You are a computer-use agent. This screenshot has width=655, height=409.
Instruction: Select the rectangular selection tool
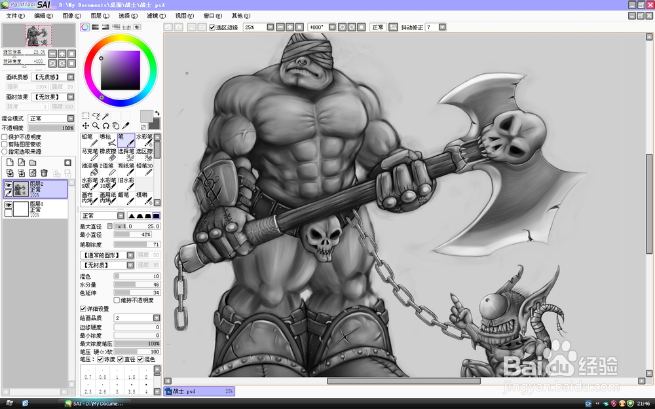tap(86, 116)
